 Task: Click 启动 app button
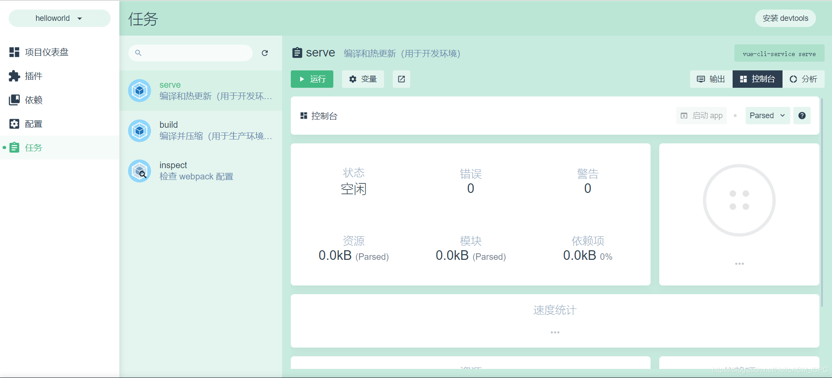(701, 116)
